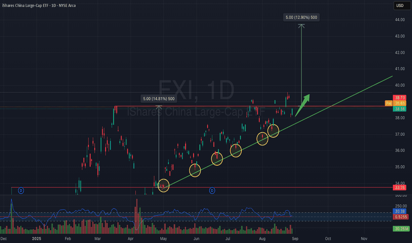Screen dimensions: 412x243
Task: Select the 5.00 (12.90%) 500 measurement label
Action: coord(301,17)
